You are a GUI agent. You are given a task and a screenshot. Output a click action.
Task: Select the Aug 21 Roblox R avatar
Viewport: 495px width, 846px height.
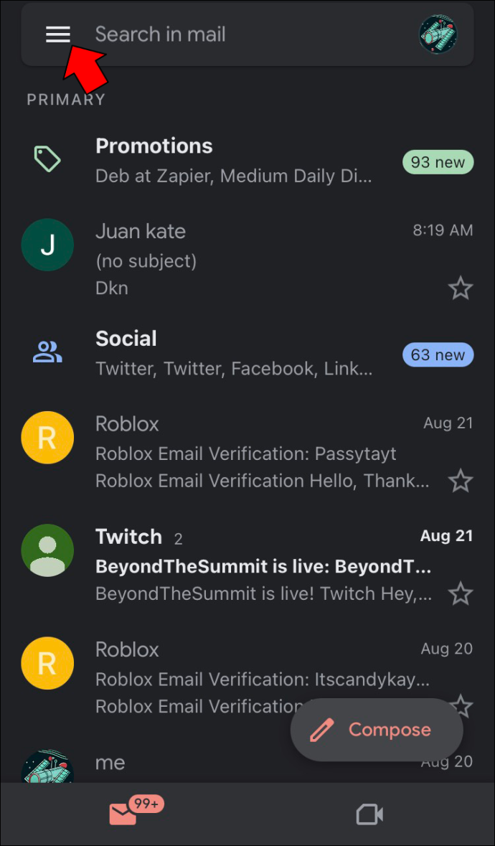[47, 438]
